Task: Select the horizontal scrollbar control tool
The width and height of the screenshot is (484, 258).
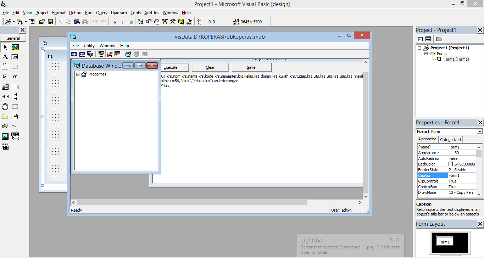Action: click(5, 97)
